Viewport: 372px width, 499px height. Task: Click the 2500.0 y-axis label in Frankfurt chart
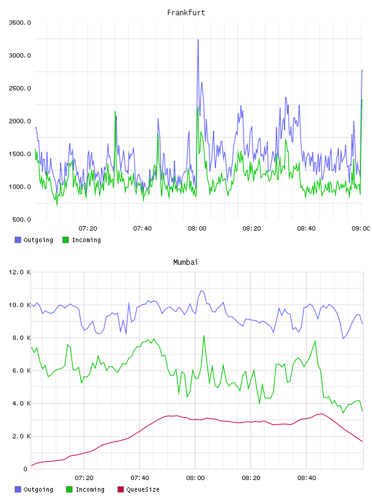point(20,88)
